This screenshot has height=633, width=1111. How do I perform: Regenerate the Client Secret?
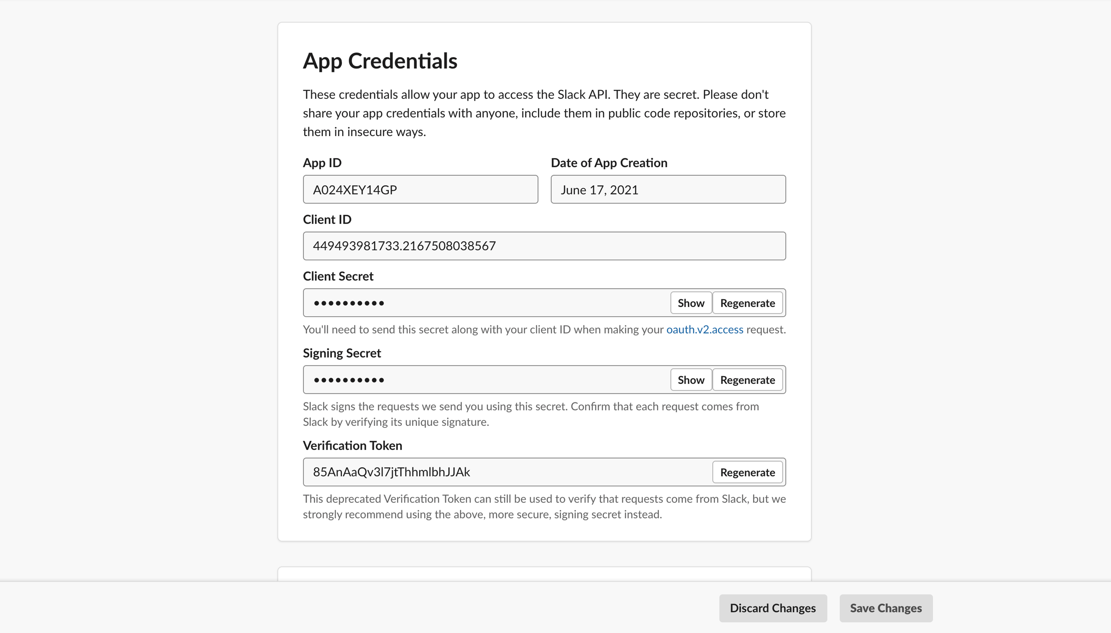[x=747, y=302]
